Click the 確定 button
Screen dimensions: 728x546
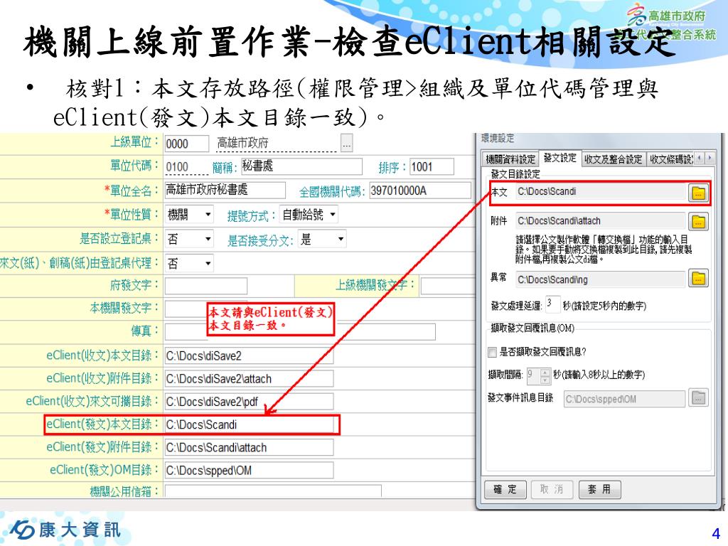[x=505, y=489]
